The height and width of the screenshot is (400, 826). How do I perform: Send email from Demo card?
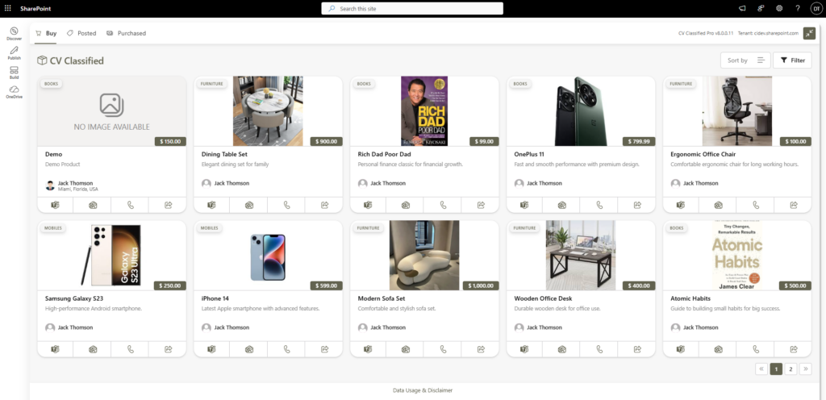tap(93, 206)
